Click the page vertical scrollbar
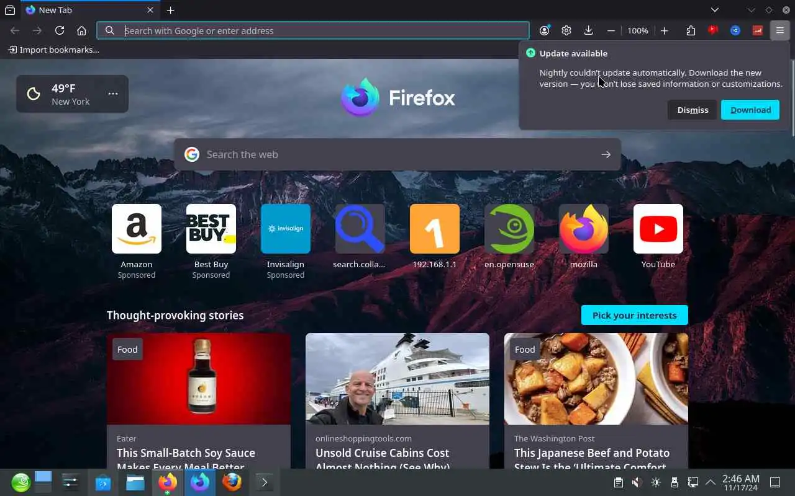The width and height of the screenshot is (795, 496). coord(792,97)
